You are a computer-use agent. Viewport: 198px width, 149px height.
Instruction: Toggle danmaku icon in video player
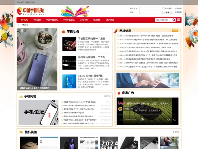point(142,119)
